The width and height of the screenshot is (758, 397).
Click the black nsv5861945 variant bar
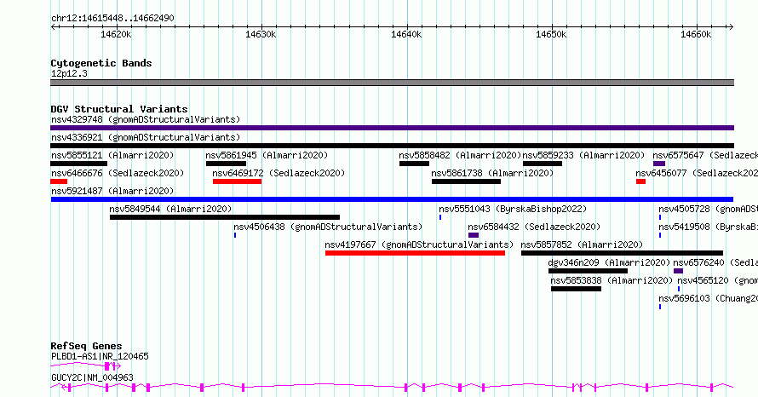click(227, 164)
